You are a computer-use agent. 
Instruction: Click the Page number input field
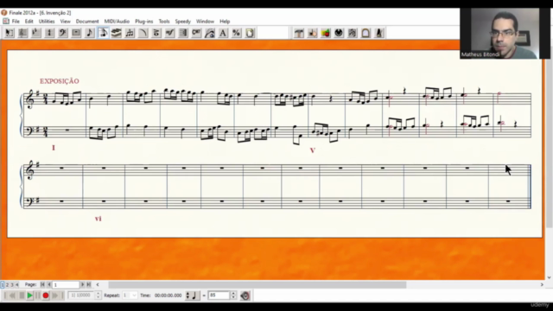[x=66, y=284]
